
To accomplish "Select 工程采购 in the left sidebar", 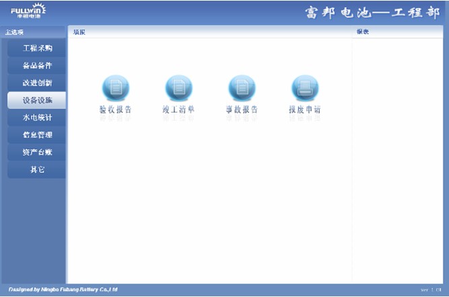I will pyautogui.click(x=37, y=48).
